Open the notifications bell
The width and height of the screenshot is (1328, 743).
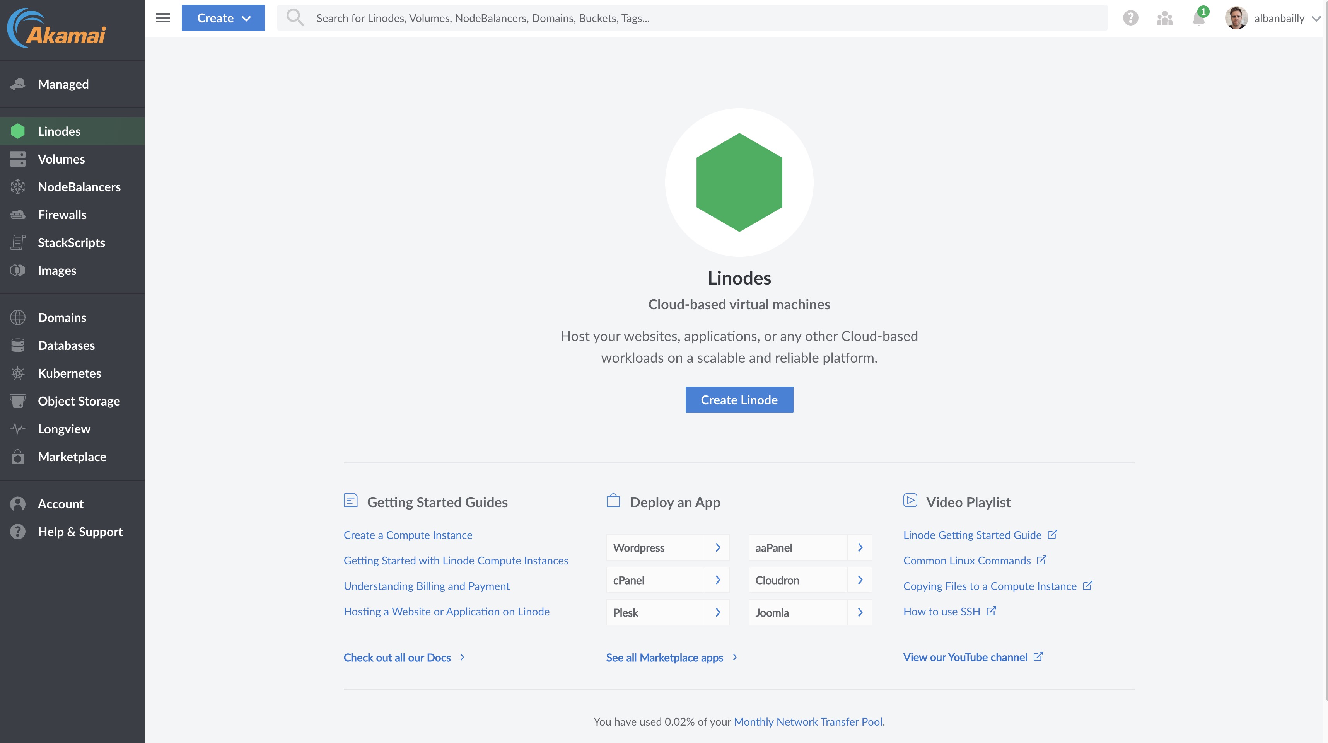tap(1198, 18)
